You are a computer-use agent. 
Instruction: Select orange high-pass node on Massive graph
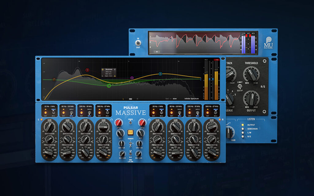click(x=54, y=79)
